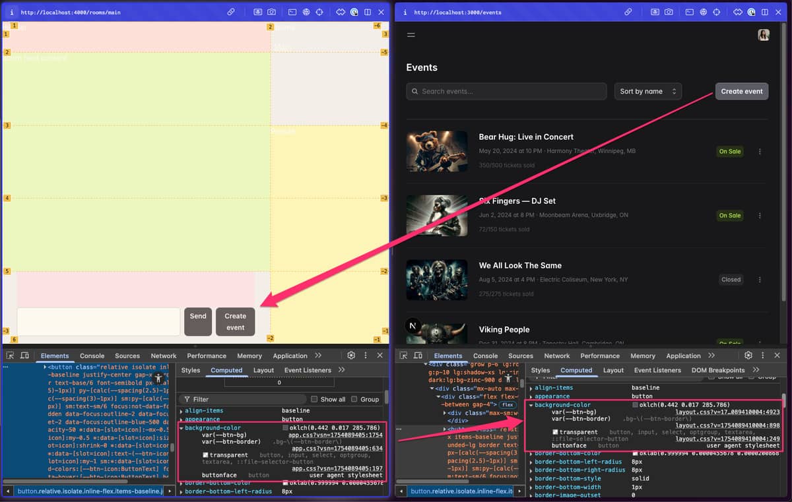Viewport: 792px width, 502px height.
Task: Open settings gear in left DevTools panel
Action: [x=351, y=356]
